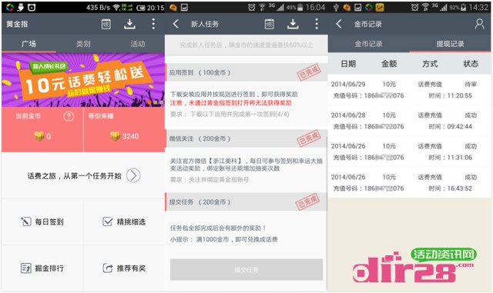Viewport: 493px width, 293px height.
Task: Tap the pencil icon beside 每日签到
Action: 25,221
